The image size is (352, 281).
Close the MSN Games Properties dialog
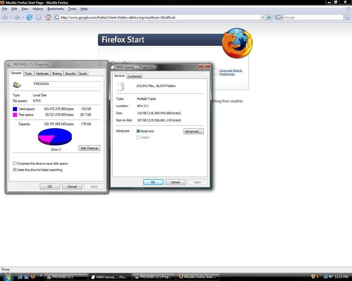pyautogui.click(x=204, y=66)
